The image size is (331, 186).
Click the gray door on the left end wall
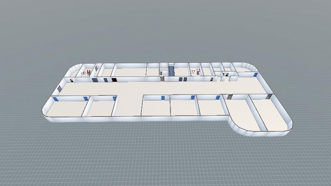(60, 88)
